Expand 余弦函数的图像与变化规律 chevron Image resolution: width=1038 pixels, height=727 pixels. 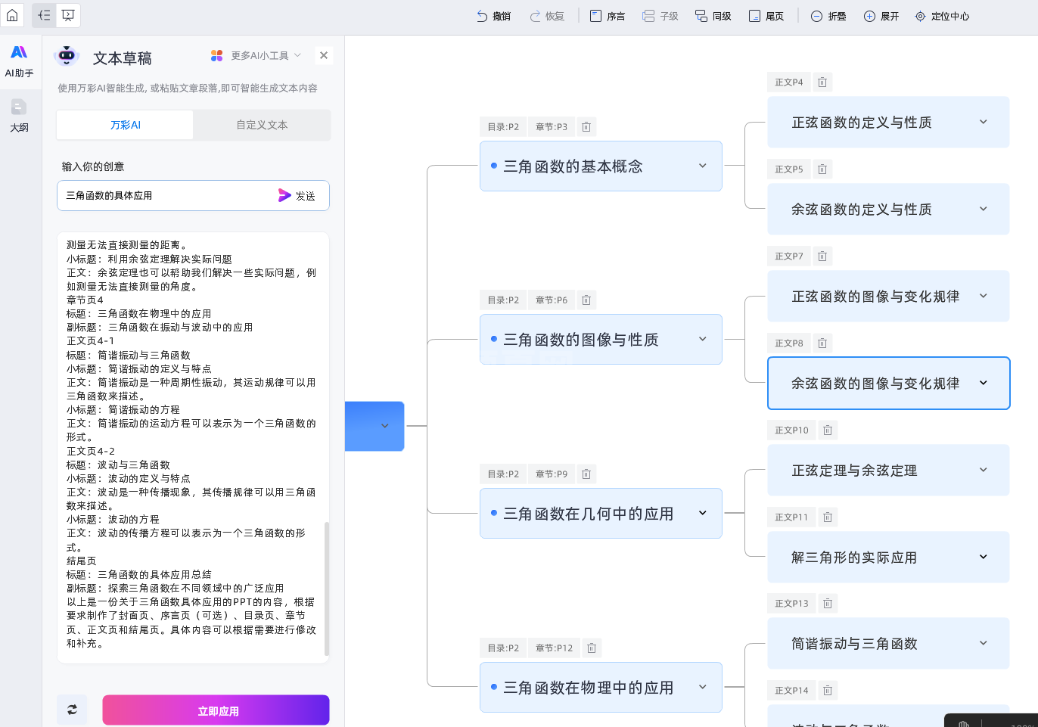click(x=984, y=383)
